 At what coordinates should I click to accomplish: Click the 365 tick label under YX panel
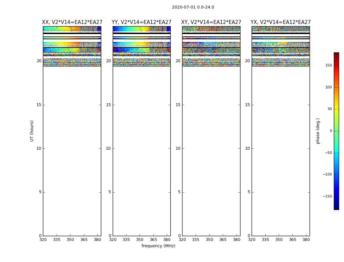[x=293, y=240]
